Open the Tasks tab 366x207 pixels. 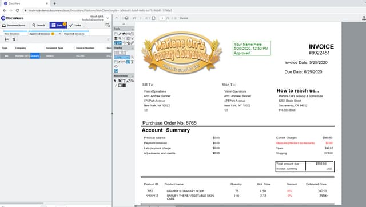click(75, 25)
